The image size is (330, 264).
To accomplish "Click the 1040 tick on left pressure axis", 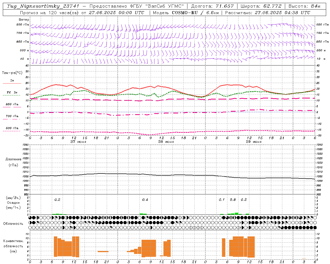I will point(26,145).
